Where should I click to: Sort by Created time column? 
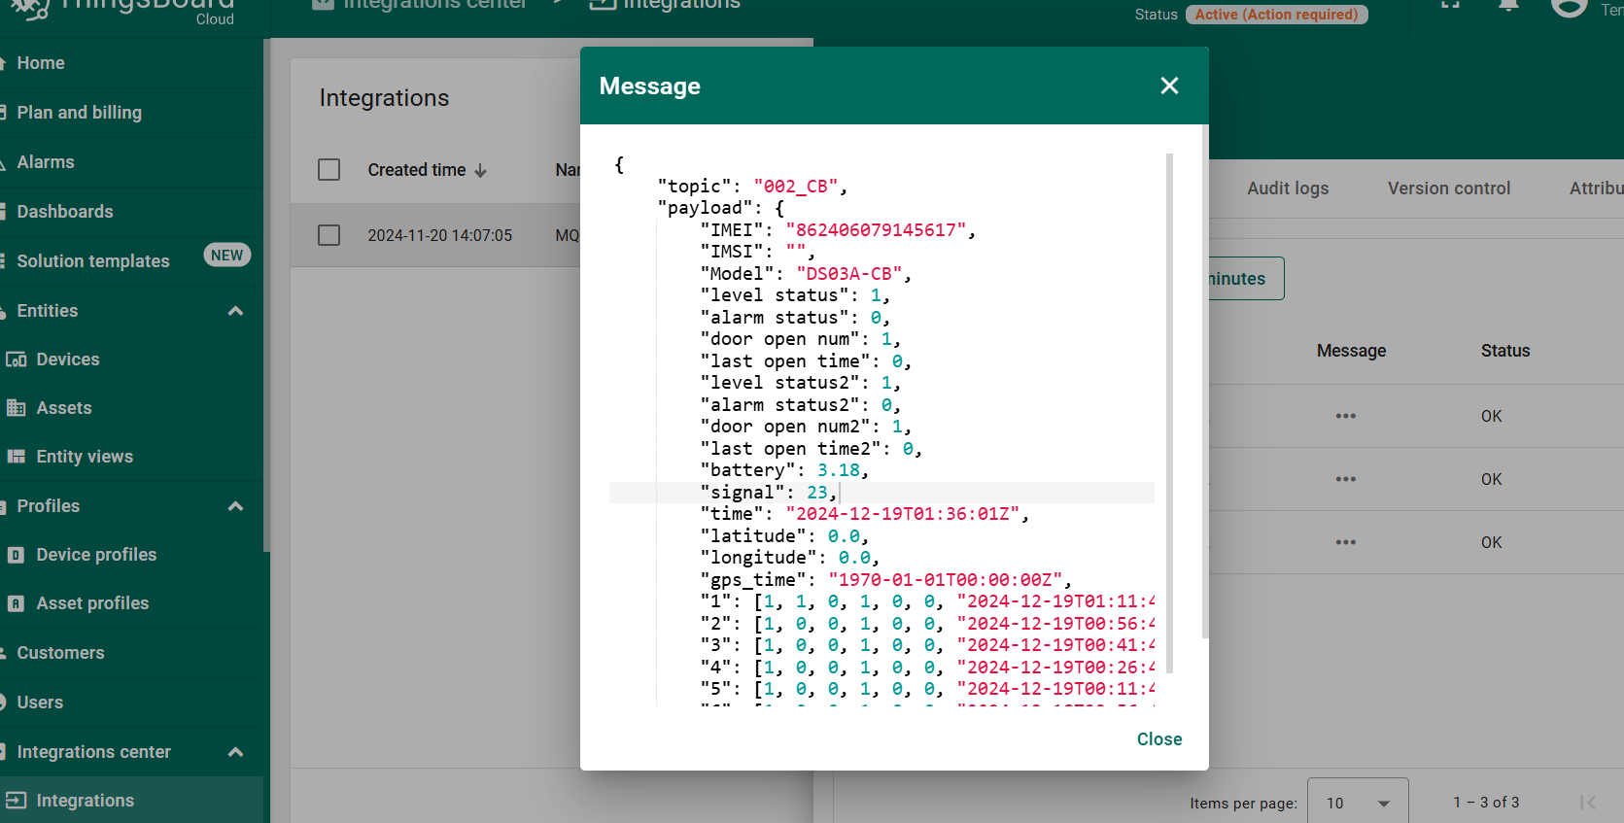[x=417, y=170]
